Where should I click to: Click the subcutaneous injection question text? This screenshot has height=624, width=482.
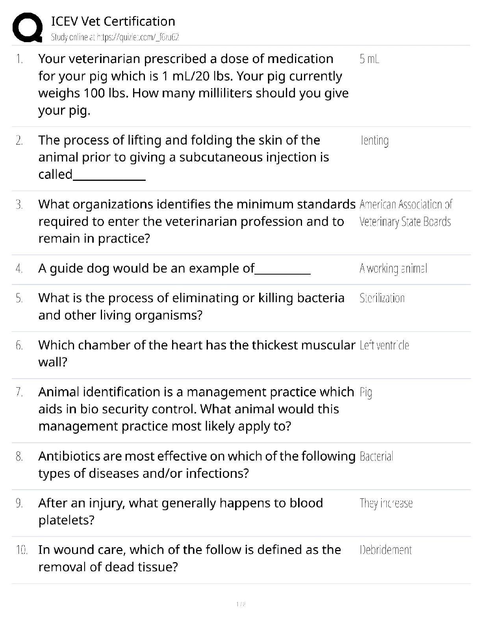click(183, 157)
